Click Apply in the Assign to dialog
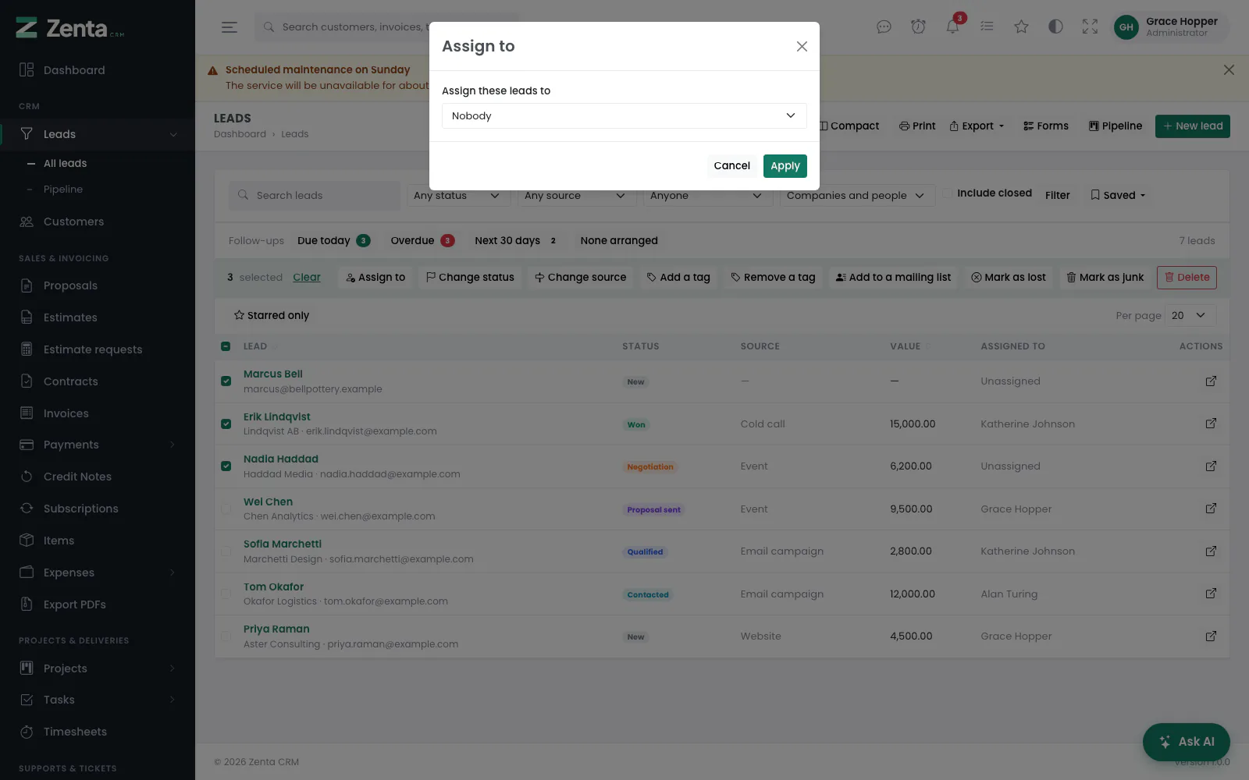The image size is (1249, 780). pyautogui.click(x=785, y=165)
